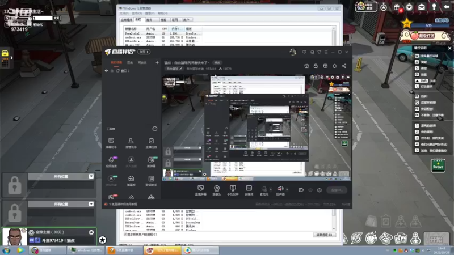This screenshot has height=255, width=454.
Task: Open the game gift icon with red badge
Action: pos(397,7)
